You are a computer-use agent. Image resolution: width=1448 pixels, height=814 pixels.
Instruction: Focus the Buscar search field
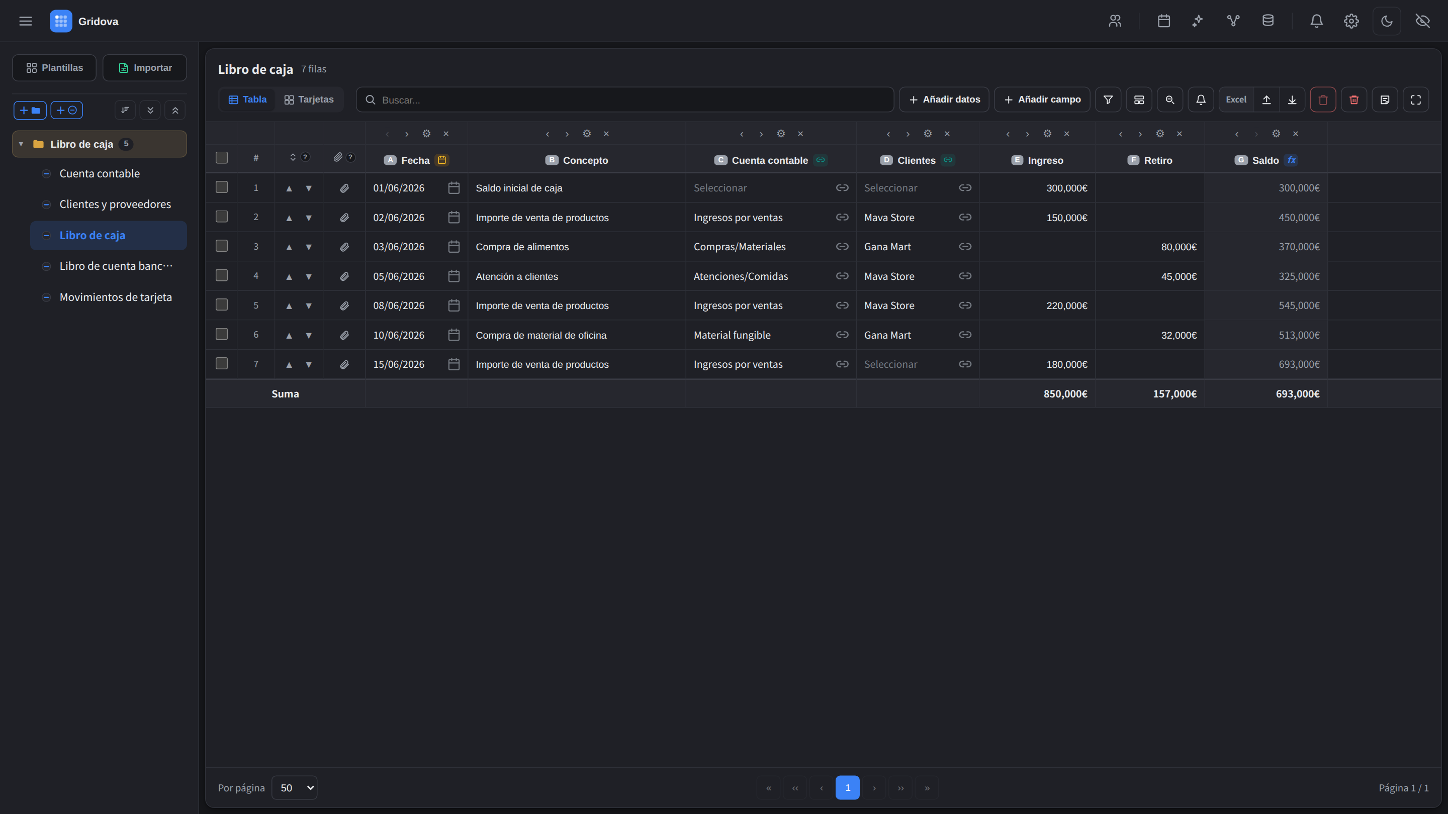click(625, 99)
